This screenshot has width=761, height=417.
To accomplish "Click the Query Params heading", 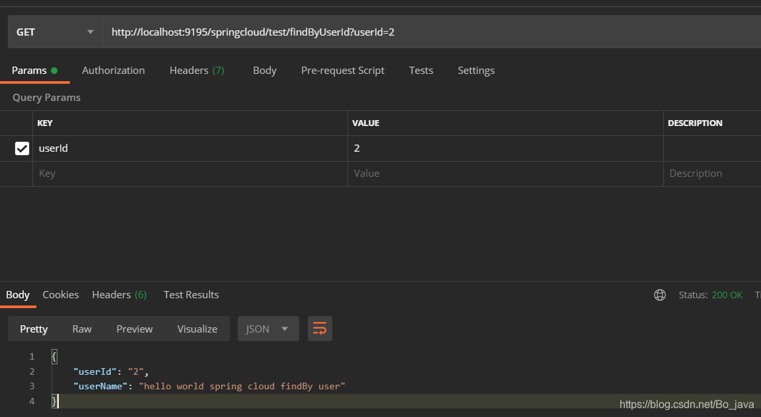I will pyautogui.click(x=47, y=98).
